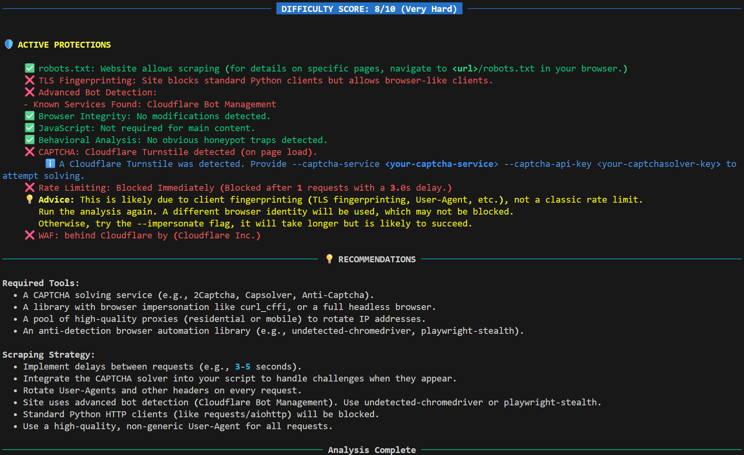Click the ACTIVE PROTECTIONS heading

click(64, 45)
